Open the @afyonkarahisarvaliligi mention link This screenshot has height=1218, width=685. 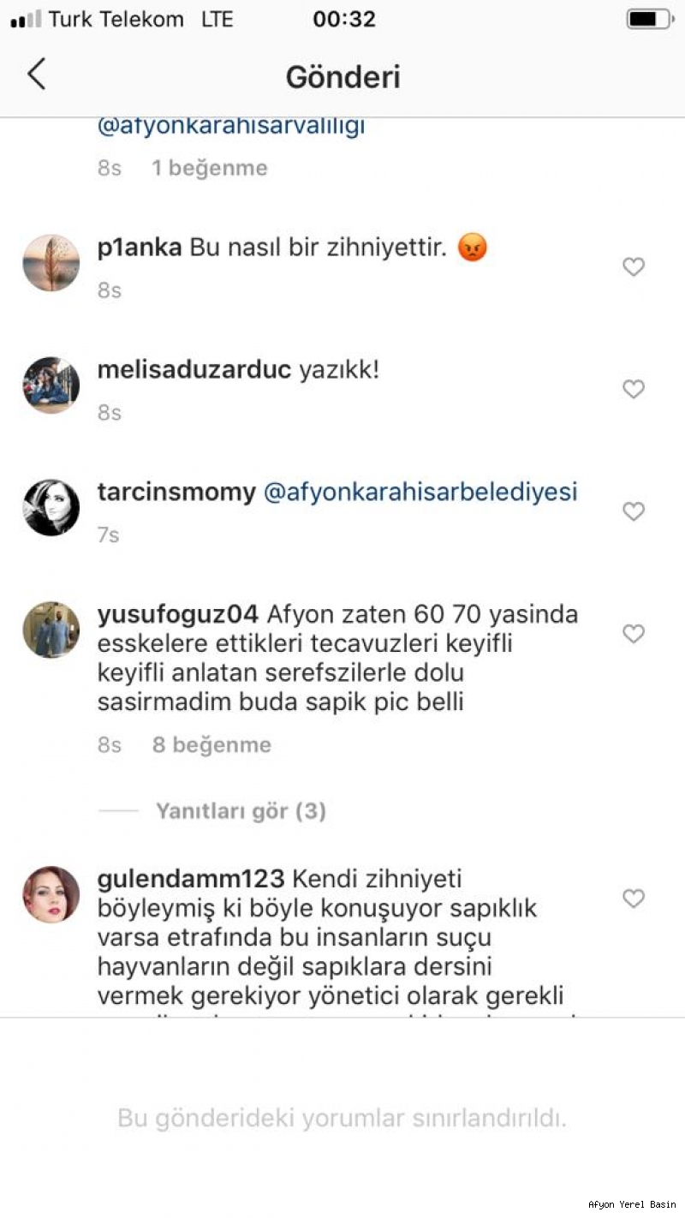pyautogui.click(x=231, y=126)
